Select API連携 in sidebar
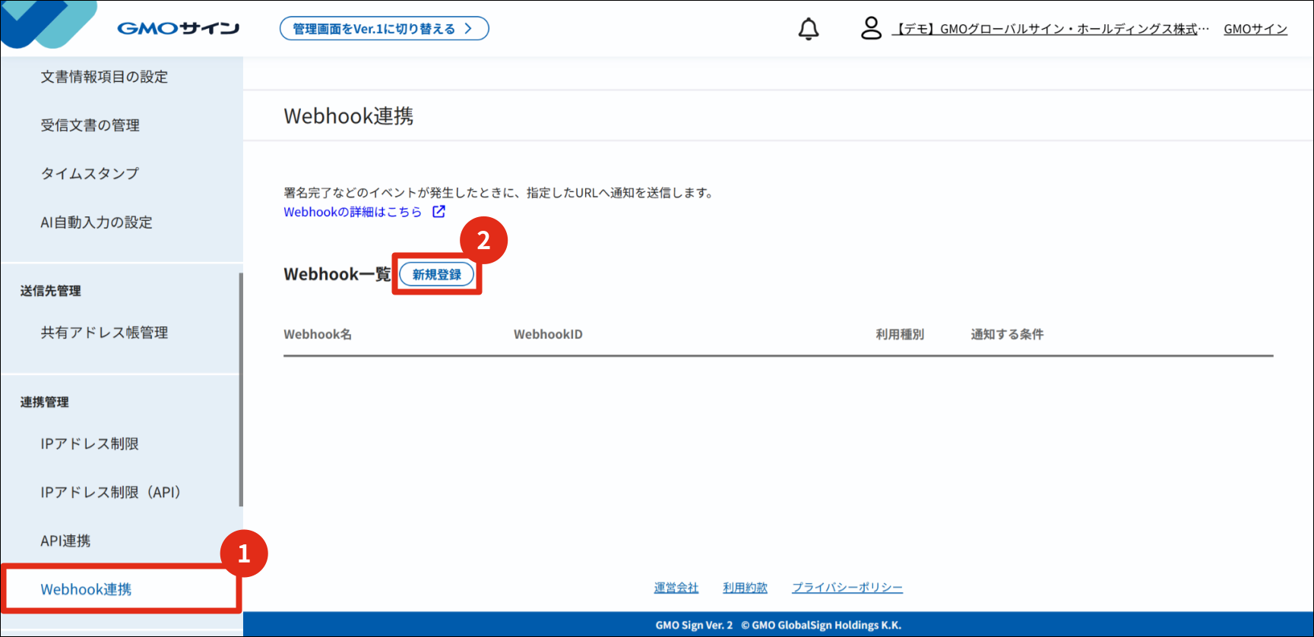The height and width of the screenshot is (637, 1314). pos(65,541)
